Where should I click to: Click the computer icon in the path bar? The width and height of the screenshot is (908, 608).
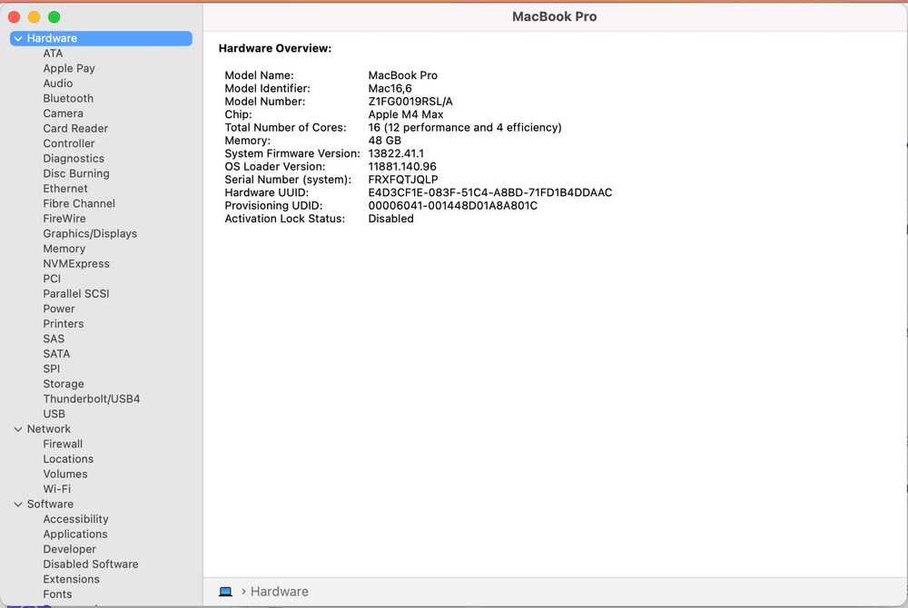[225, 592]
